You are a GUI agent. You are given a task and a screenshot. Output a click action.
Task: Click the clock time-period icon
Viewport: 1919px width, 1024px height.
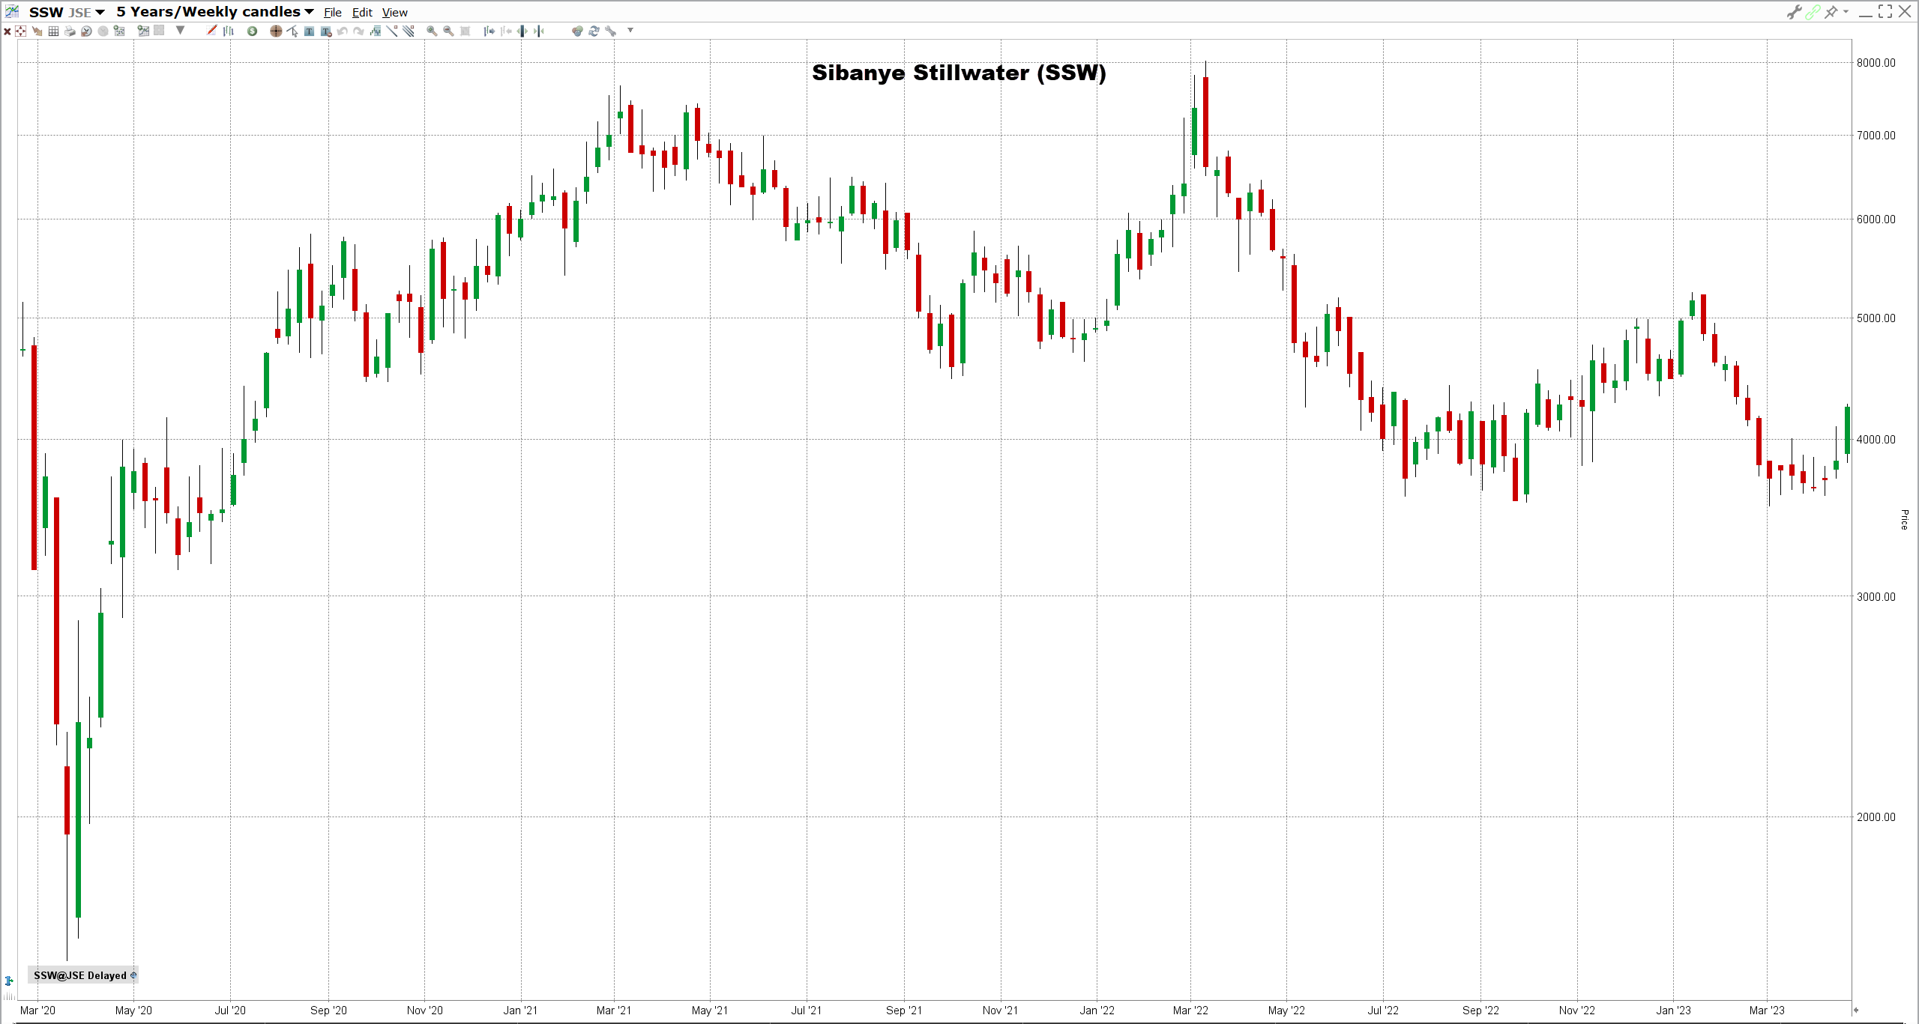coord(86,31)
